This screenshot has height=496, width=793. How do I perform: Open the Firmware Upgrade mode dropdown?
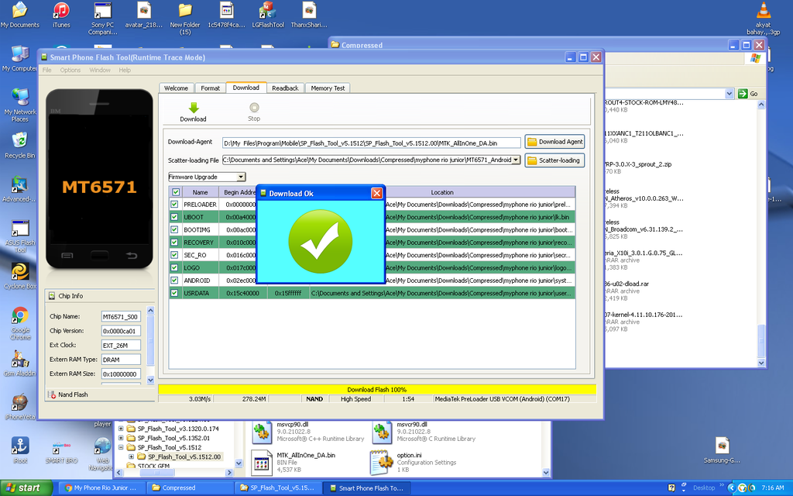click(241, 177)
